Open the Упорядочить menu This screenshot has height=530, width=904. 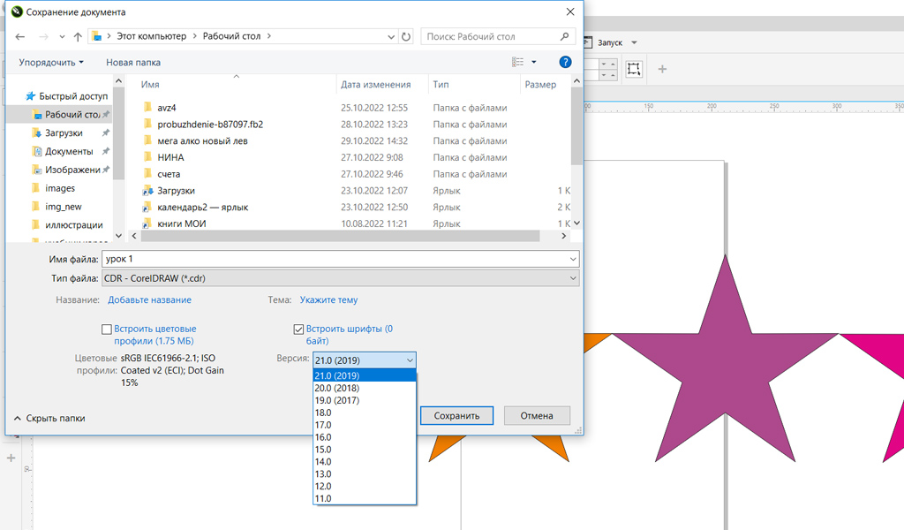click(x=51, y=63)
